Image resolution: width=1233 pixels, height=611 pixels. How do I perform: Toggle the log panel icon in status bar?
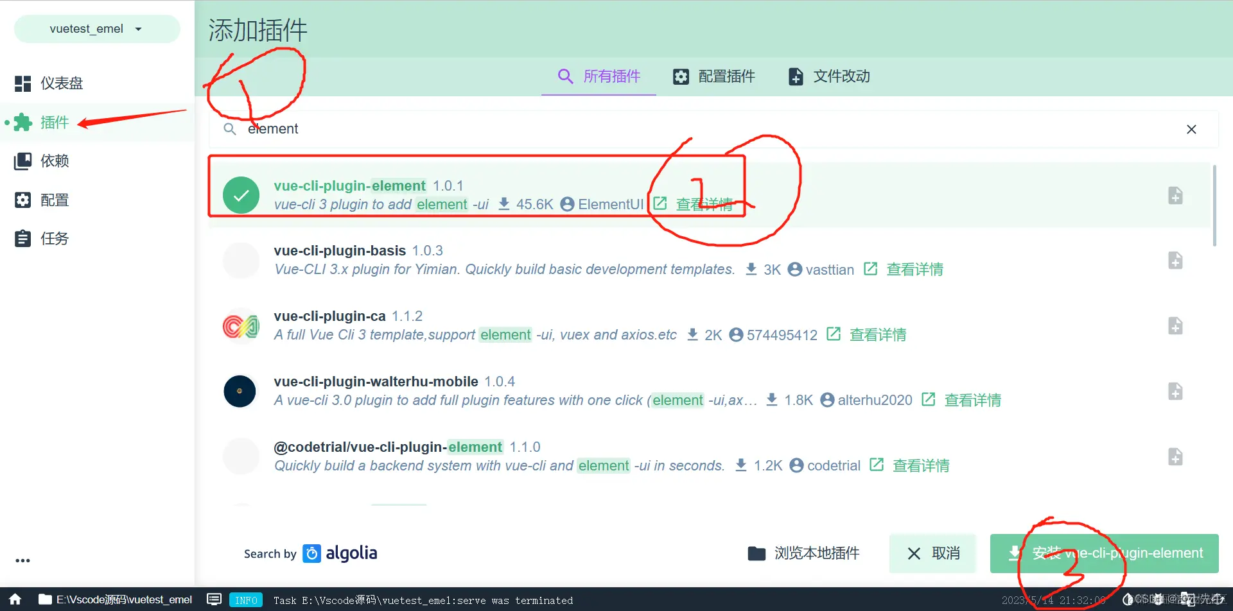[x=214, y=599]
